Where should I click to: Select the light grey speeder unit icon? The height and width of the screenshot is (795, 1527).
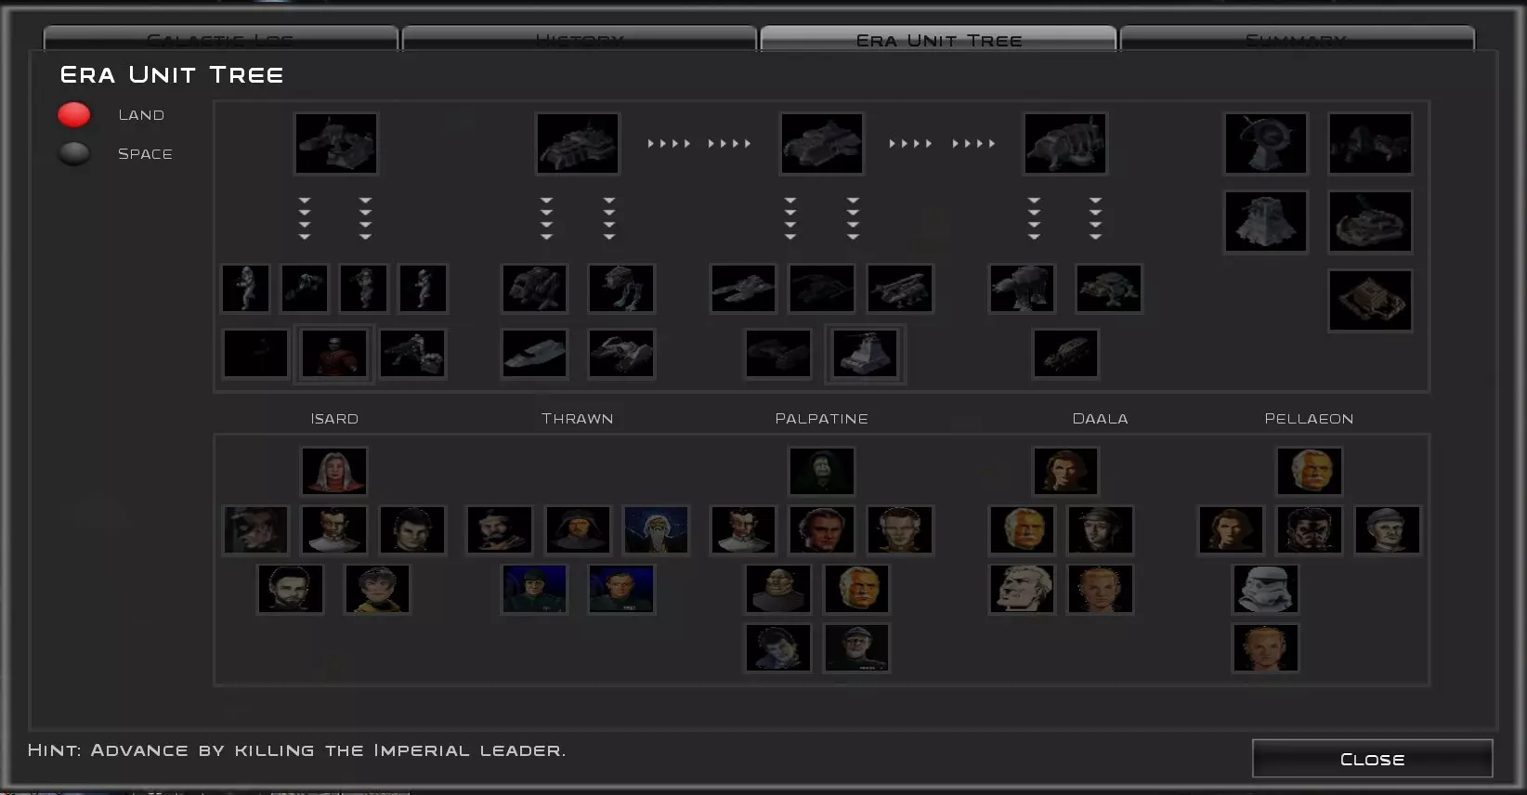coord(534,353)
